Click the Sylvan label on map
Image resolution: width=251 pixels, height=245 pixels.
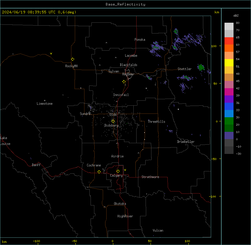(x=114, y=71)
